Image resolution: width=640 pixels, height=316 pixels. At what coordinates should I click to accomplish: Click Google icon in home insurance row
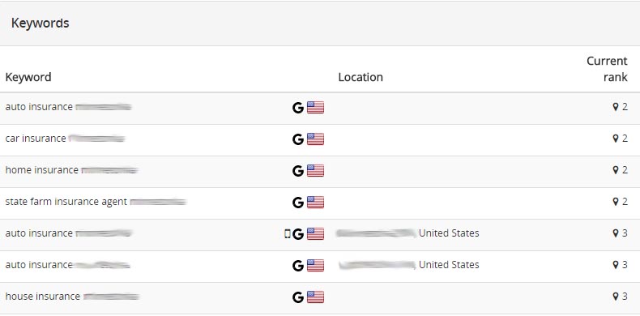pos(298,171)
